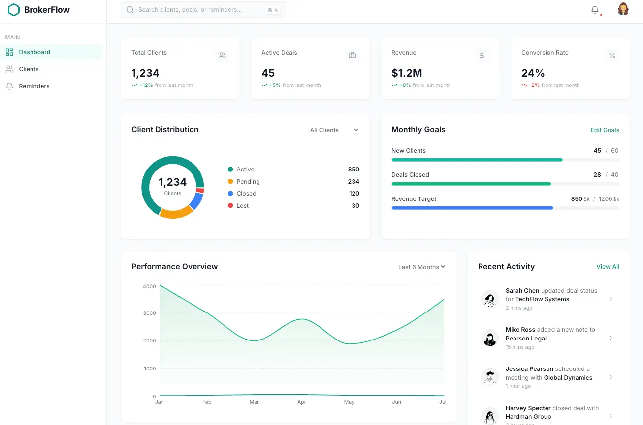Click Sarah Chen's avatar in Recent Activity
The height and width of the screenshot is (425, 643).
pos(490,299)
